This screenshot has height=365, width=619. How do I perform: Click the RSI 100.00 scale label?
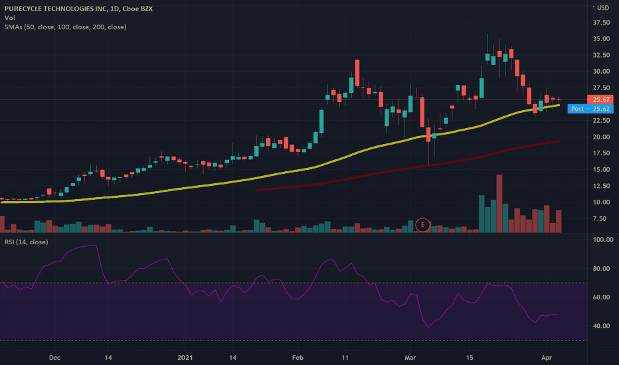(603, 240)
